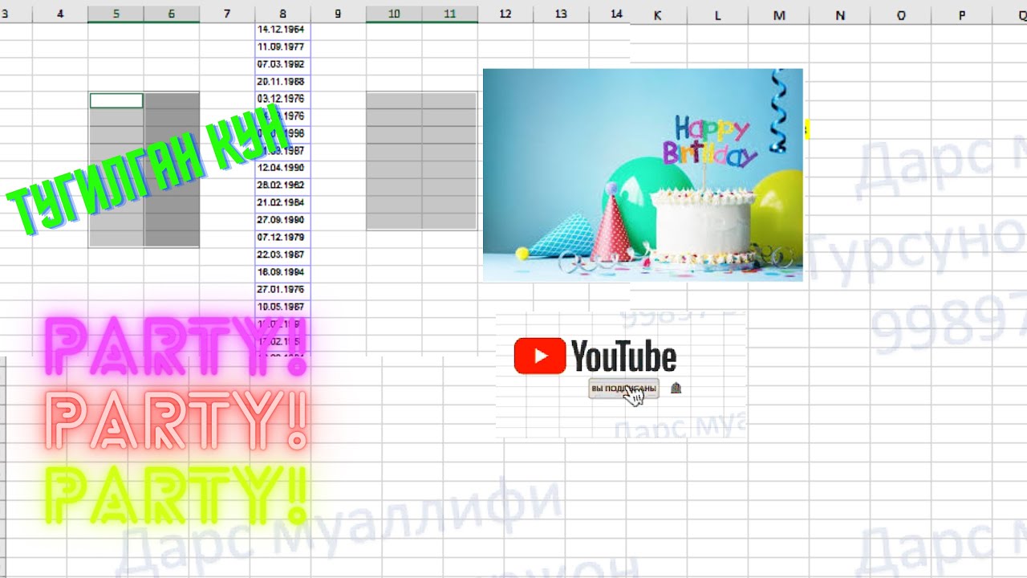Click the date cell 27.09.1990
This screenshot has height=578, width=1027.
[x=282, y=220]
